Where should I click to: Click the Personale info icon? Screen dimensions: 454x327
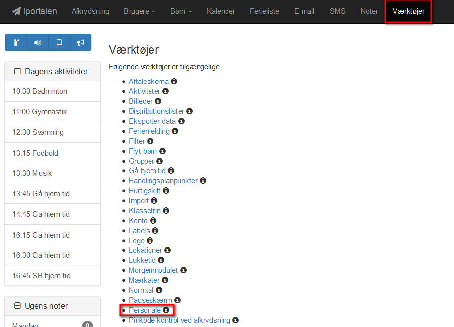click(x=166, y=310)
